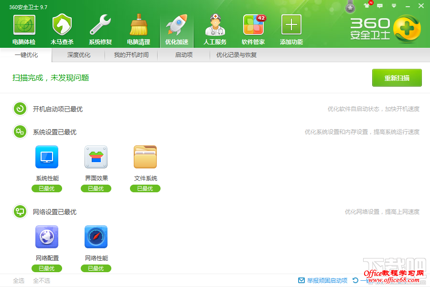Screen dimensions: 430x287
Task: Switch to 优化记录与恢复 tab
Action: pyautogui.click(x=236, y=55)
